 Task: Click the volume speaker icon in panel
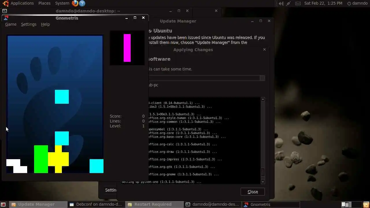tap(281, 3)
